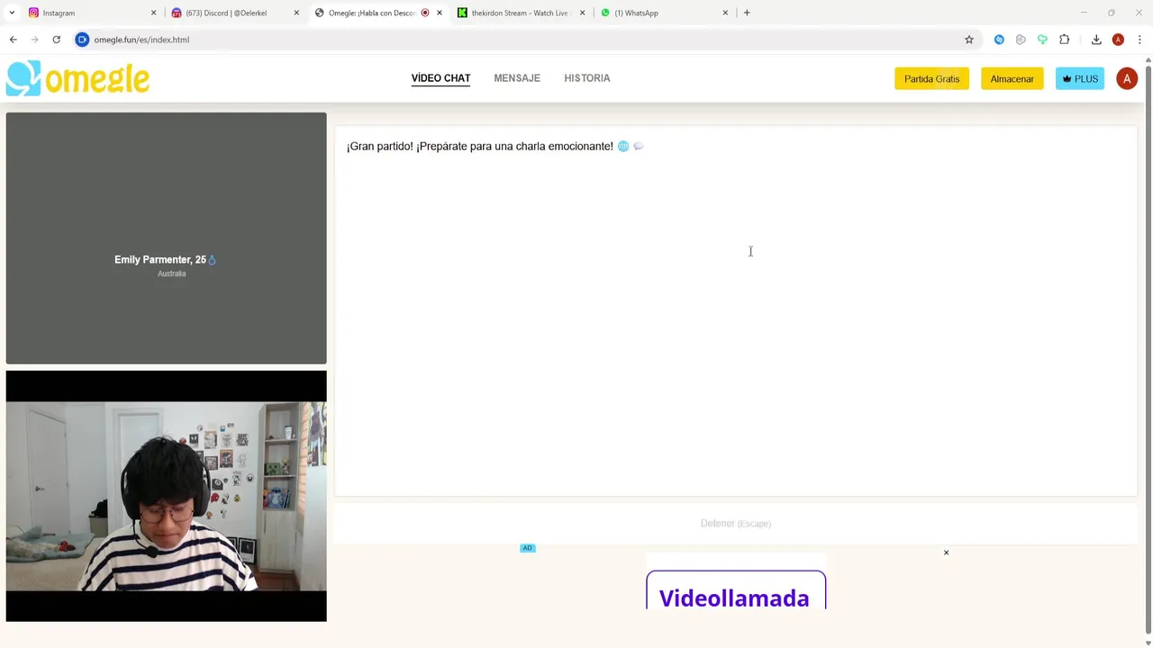
Task: Click the Detener (Escape) button
Action: [x=736, y=523]
